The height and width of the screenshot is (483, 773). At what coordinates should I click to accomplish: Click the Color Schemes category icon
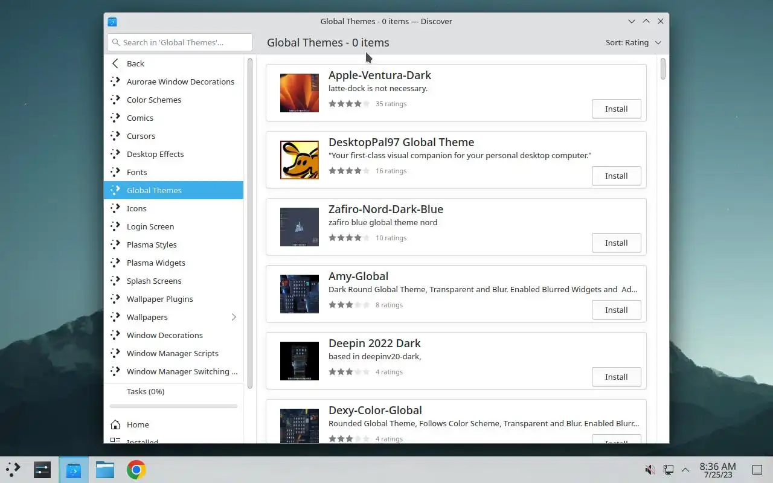click(115, 100)
